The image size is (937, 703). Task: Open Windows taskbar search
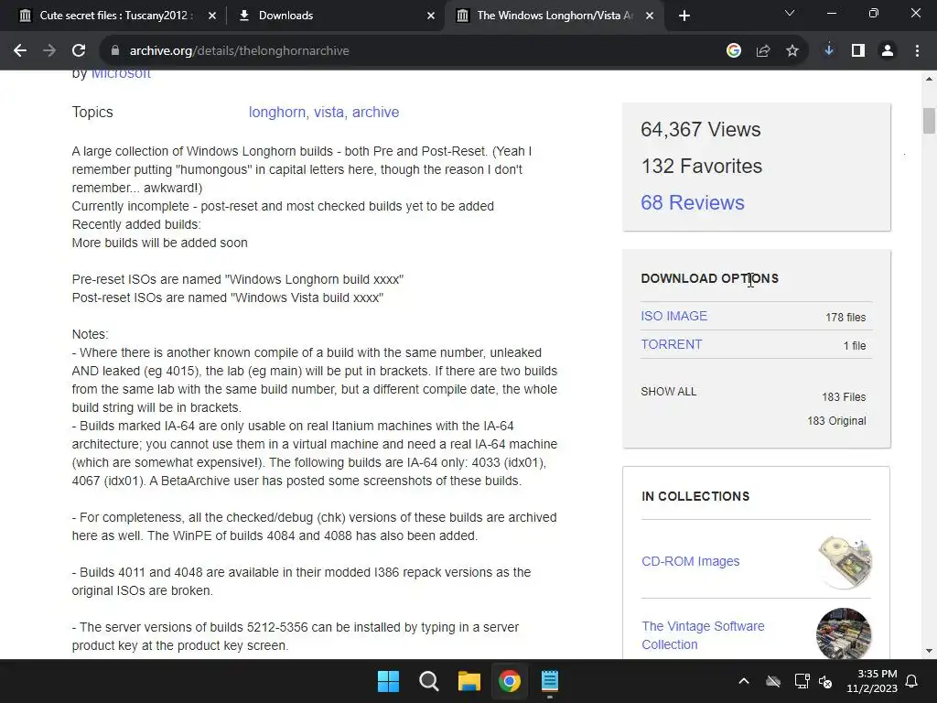[x=429, y=681]
